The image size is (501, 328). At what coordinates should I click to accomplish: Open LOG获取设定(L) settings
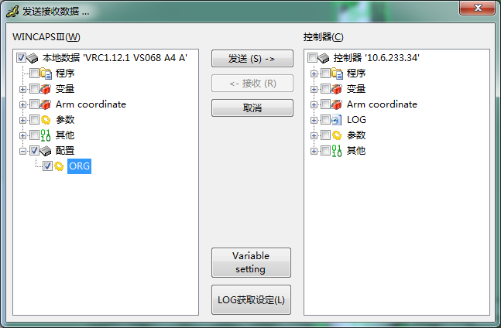pyautogui.click(x=251, y=300)
